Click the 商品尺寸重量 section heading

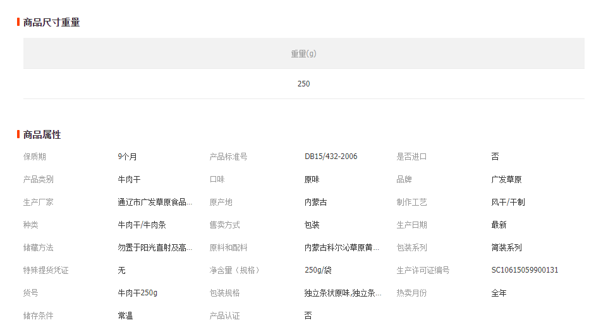51,23
